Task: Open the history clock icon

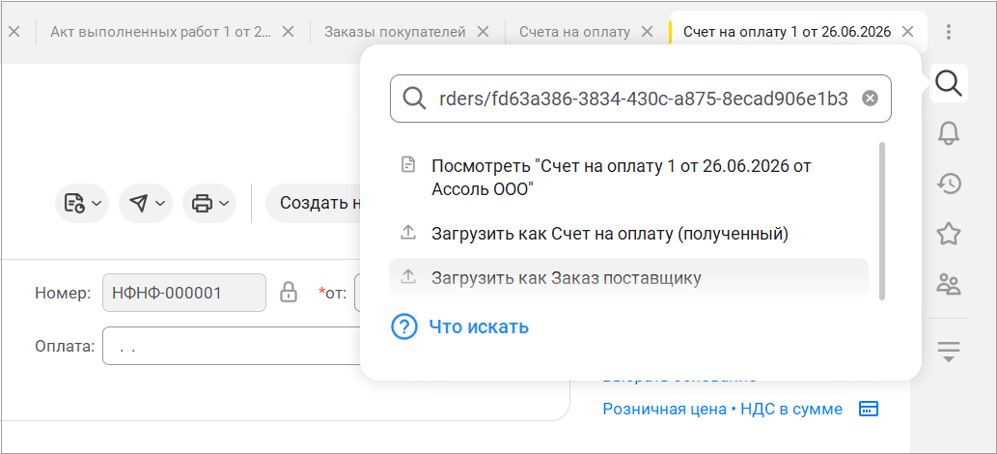Action: (949, 184)
